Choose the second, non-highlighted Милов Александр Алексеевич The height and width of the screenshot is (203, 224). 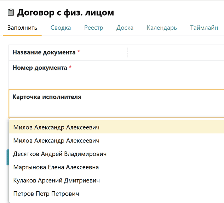pyautogui.click(x=56, y=141)
